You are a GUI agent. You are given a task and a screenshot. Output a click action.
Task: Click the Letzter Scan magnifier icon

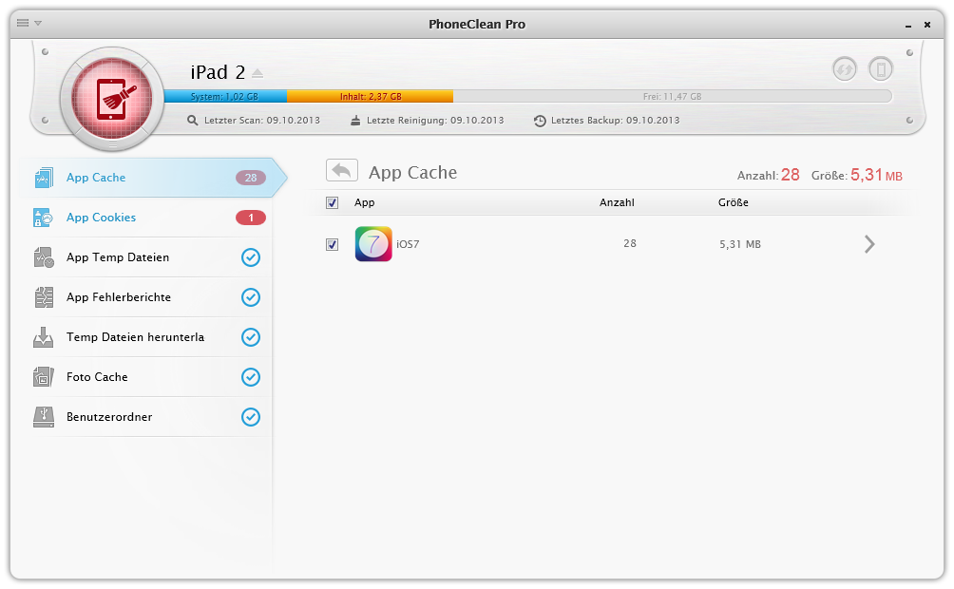[x=192, y=121]
